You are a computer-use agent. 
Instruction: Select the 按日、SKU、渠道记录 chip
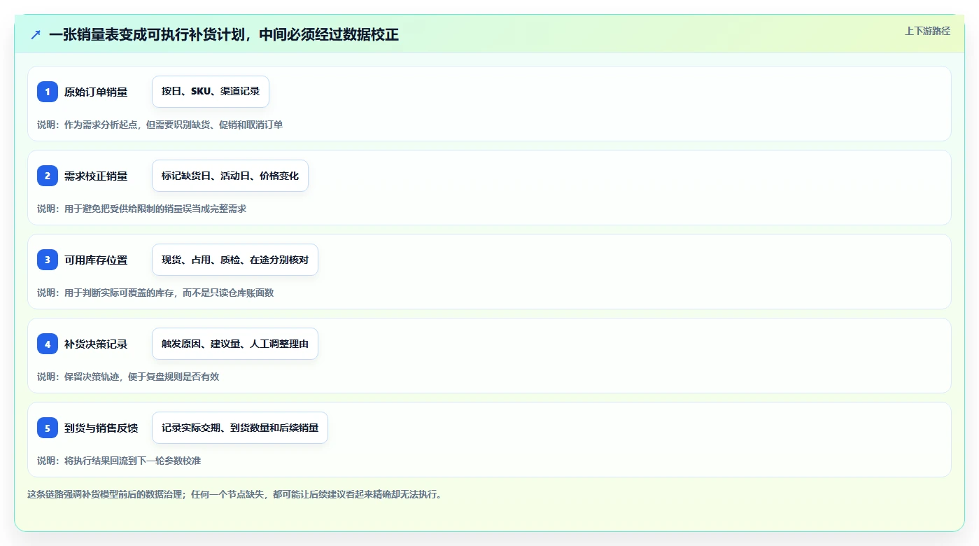coord(211,92)
